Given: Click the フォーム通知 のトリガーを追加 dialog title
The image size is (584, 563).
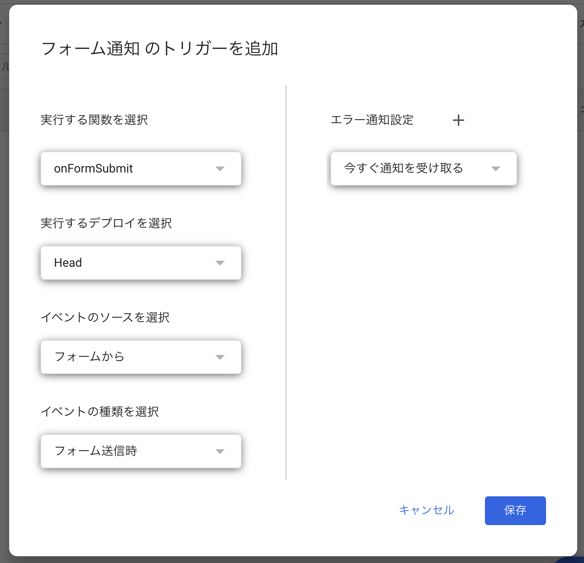Looking at the screenshot, I should pos(160,49).
